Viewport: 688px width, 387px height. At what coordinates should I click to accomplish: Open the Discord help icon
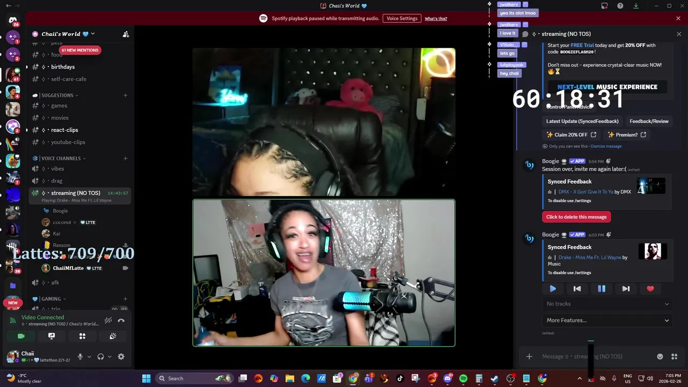620,6
